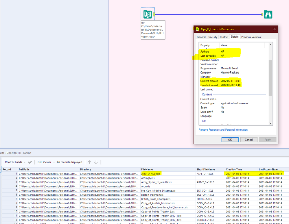This screenshot has height=224, width=289.
Task: Click the BIG_CO~1.XLS short name cell
Action: (211, 191)
